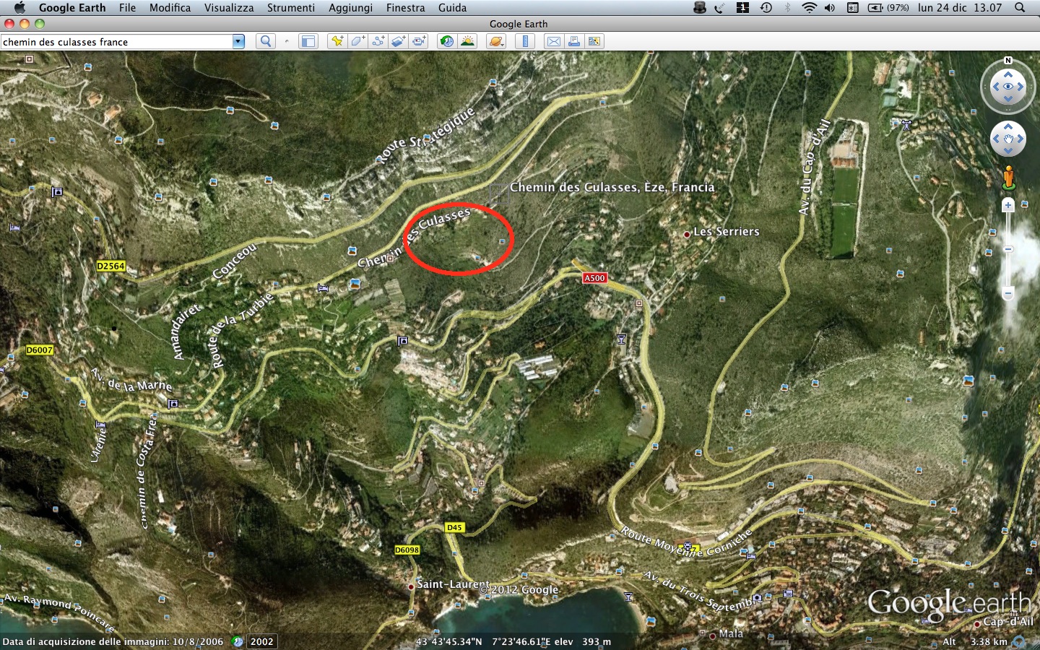The height and width of the screenshot is (650, 1040).
Task: Show the ruler measuring tool
Action: [525, 41]
